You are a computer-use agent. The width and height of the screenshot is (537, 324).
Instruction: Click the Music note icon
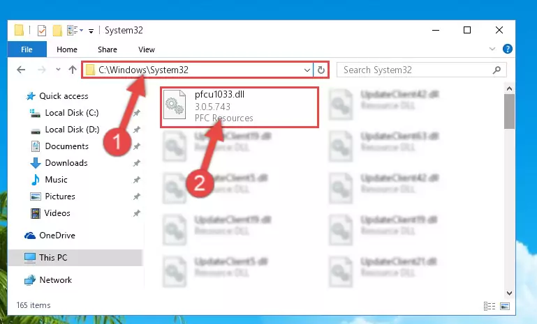pyautogui.click(x=36, y=180)
